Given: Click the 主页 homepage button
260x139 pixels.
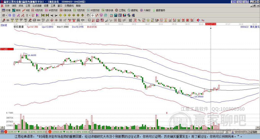Looking at the screenshot, I should [x=246, y=2].
